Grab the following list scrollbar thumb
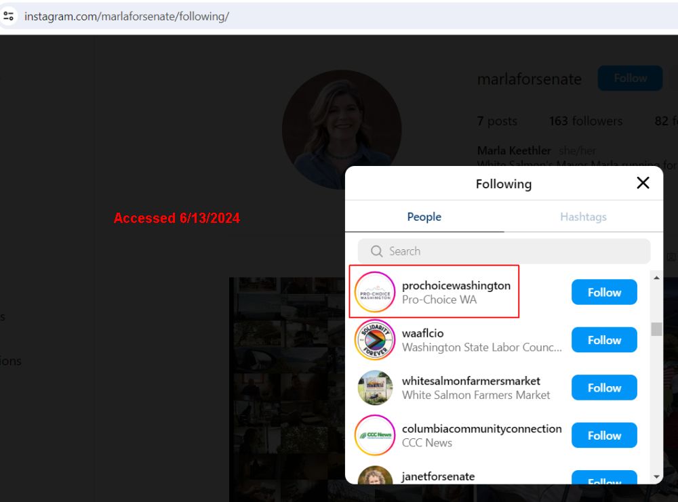This screenshot has width=678, height=502. point(656,329)
